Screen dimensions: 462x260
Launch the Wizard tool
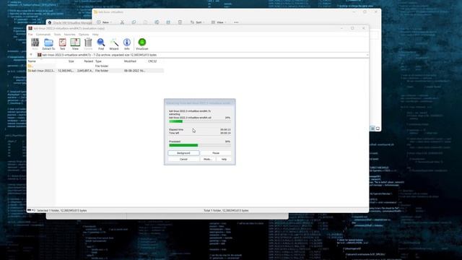(x=114, y=44)
